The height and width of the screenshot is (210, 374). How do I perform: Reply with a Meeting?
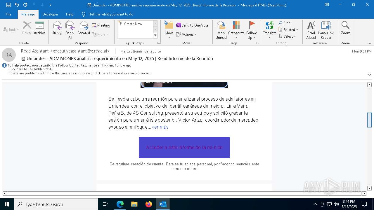(x=101, y=25)
